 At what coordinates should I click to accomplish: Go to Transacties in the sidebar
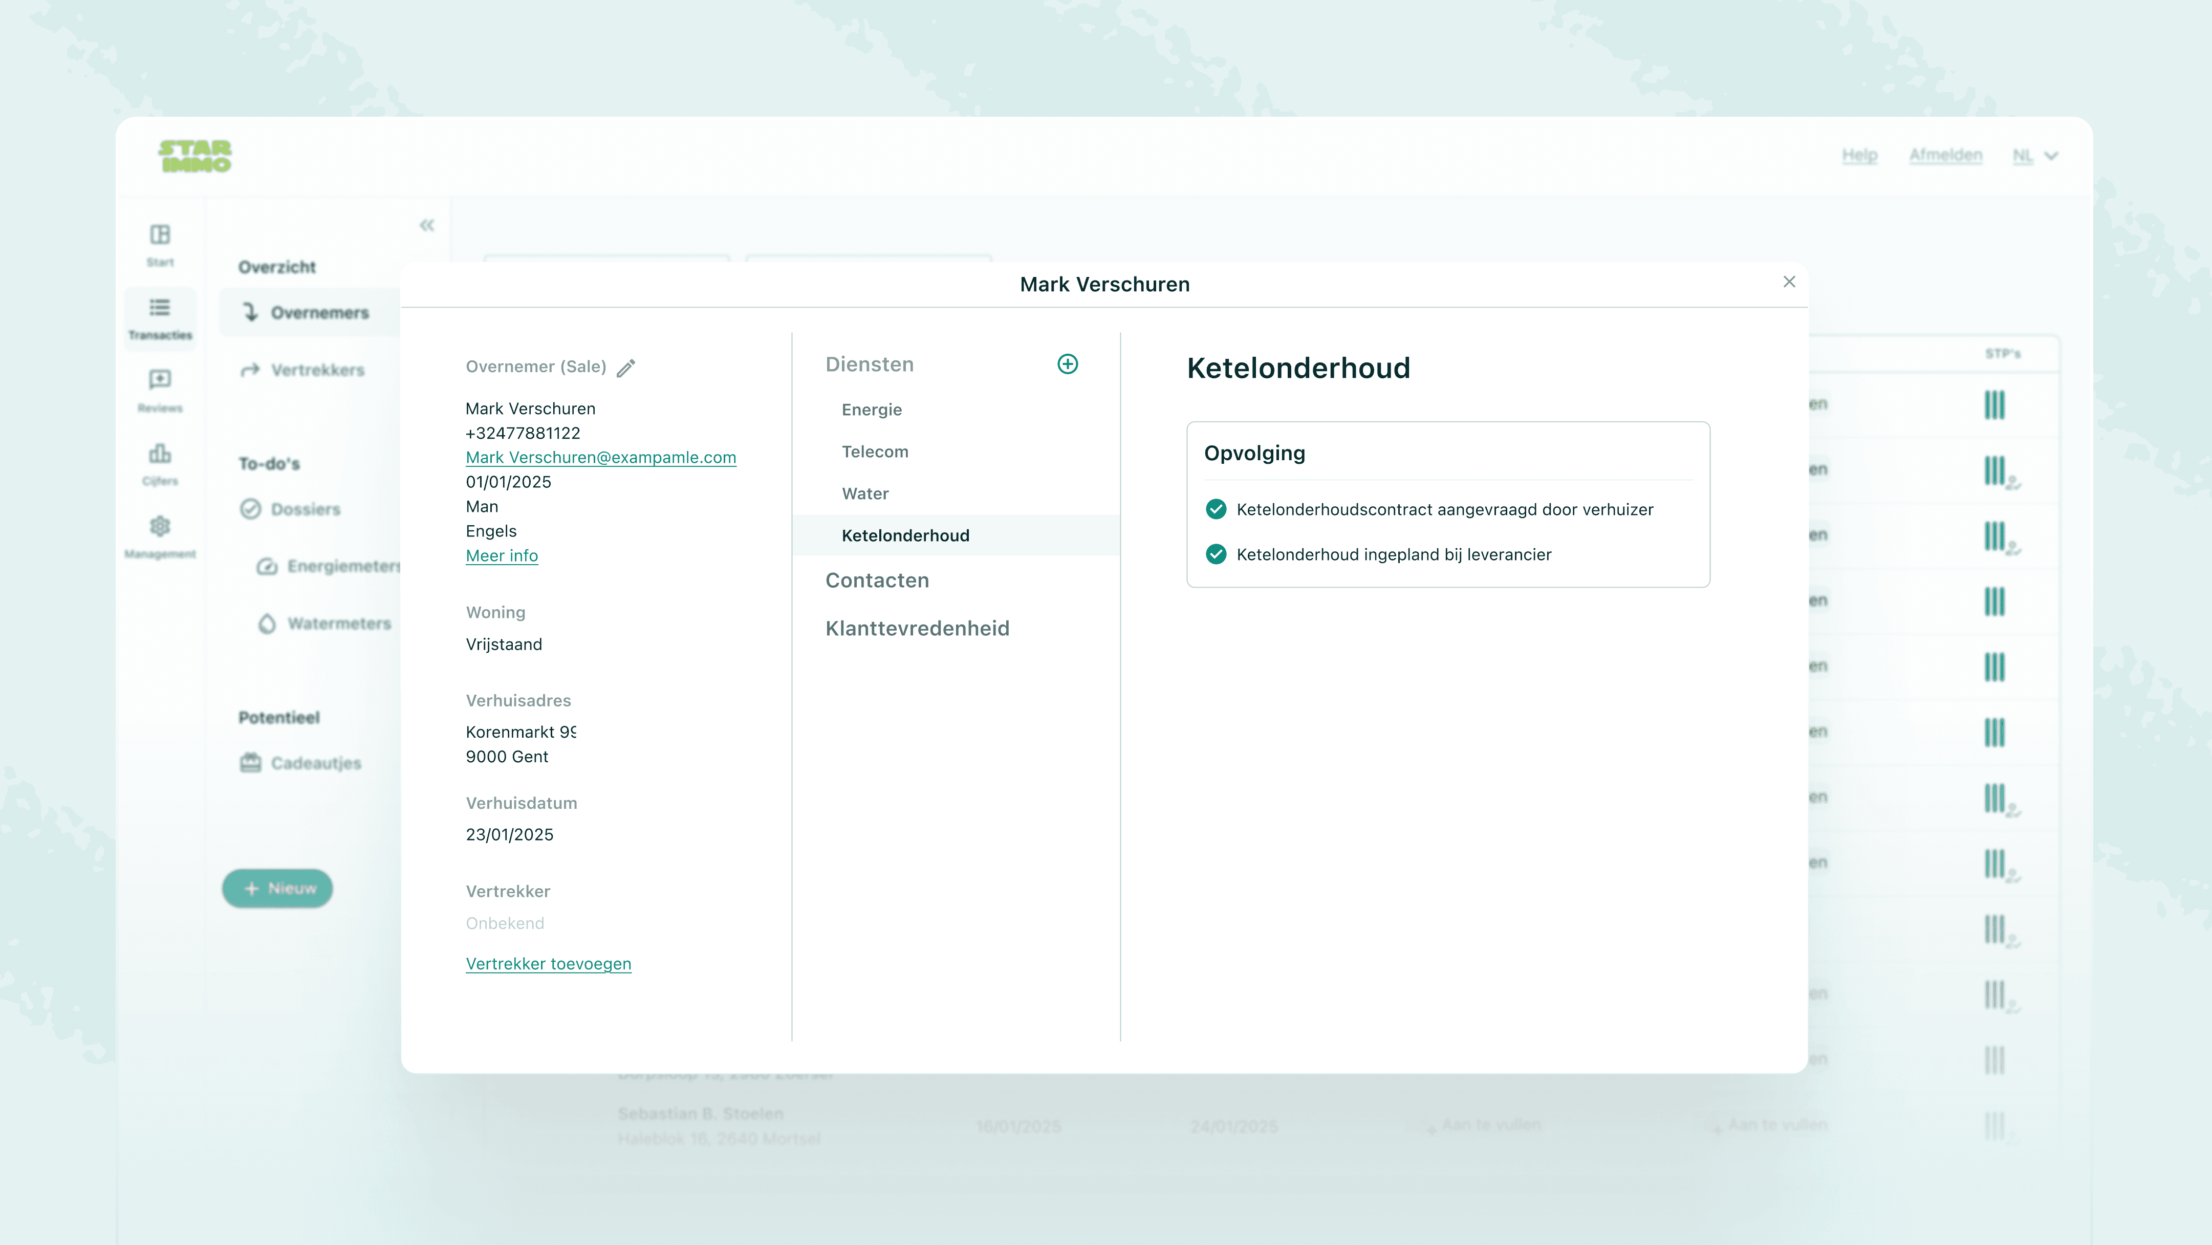[x=160, y=318]
